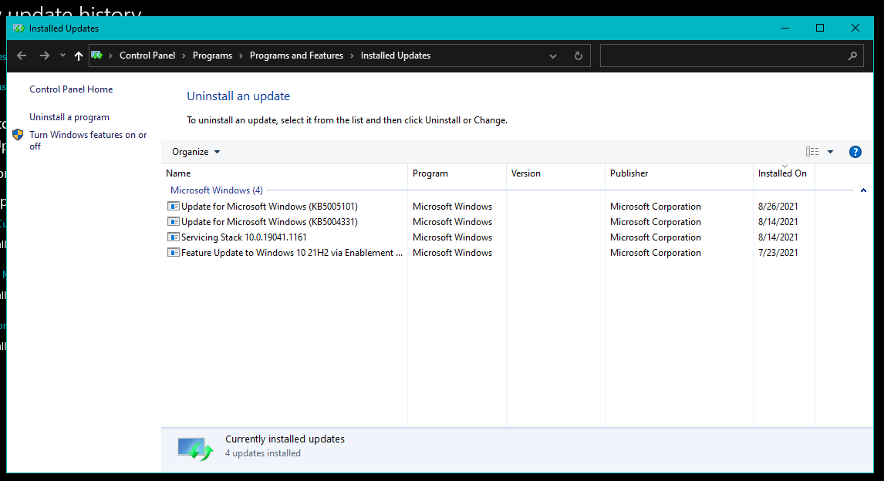
Task: Open Control Panel Home link
Action: click(71, 89)
